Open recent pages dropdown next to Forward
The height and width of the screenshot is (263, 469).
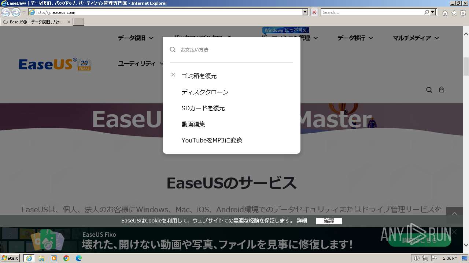(24, 12)
